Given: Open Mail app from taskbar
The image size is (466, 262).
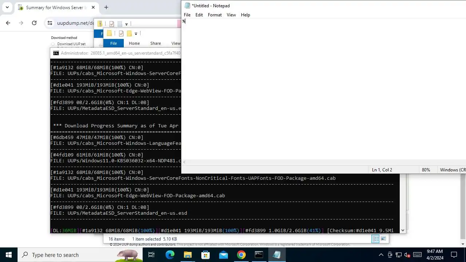Looking at the screenshot, I should 223,255.
